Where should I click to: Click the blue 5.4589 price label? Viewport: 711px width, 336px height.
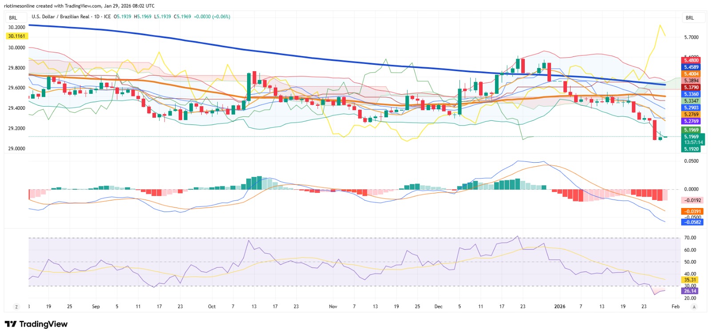coord(691,67)
